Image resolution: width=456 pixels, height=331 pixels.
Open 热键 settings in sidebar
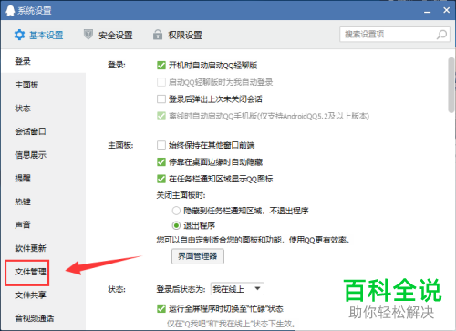pos(23,202)
